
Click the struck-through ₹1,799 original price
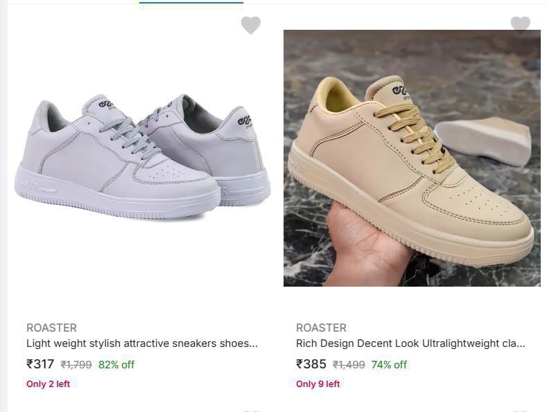tap(76, 365)
